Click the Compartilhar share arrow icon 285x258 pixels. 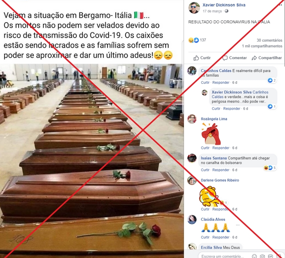tap(254, 58)
